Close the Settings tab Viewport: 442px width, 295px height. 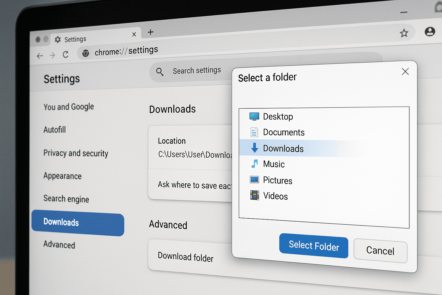(x=134, y=34)
